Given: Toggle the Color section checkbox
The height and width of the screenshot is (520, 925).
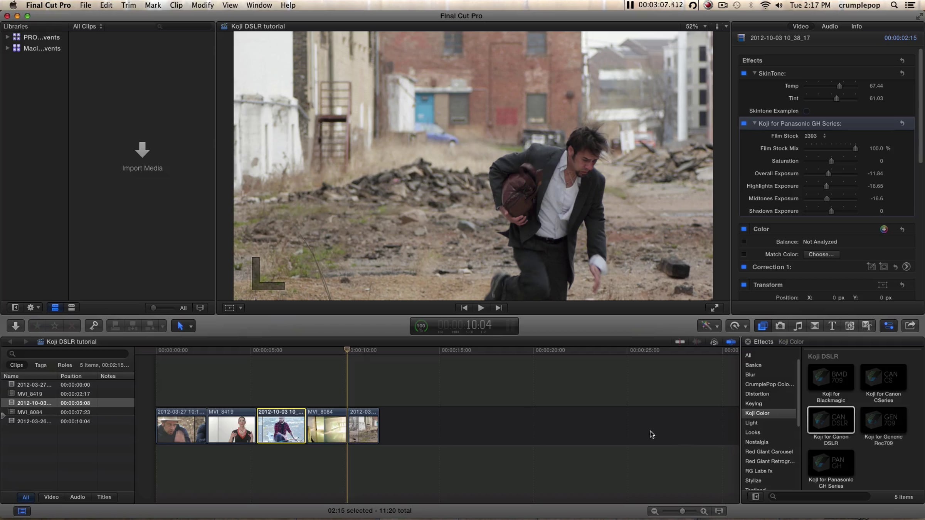Looking at the screenshot, I should coord(744,229).
